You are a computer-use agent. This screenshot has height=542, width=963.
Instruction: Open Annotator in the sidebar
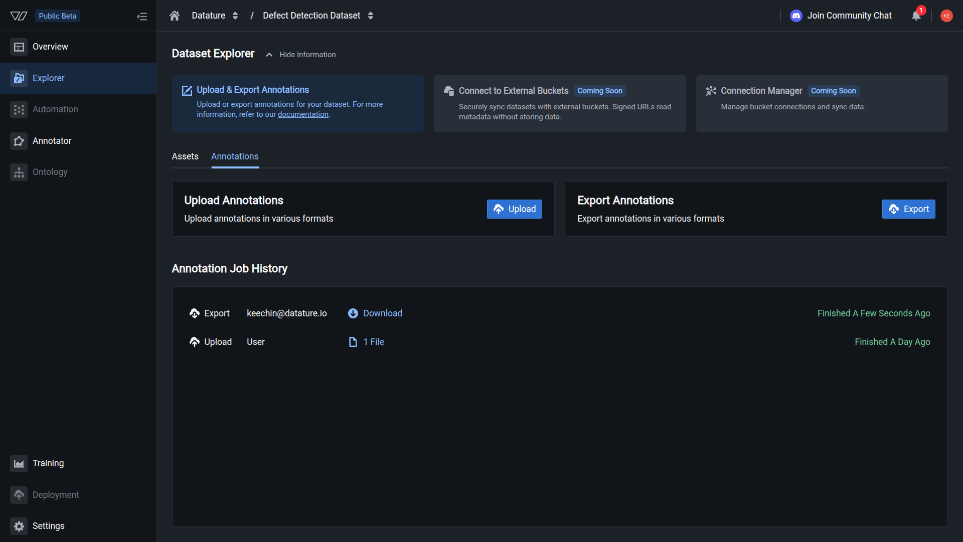78,141
